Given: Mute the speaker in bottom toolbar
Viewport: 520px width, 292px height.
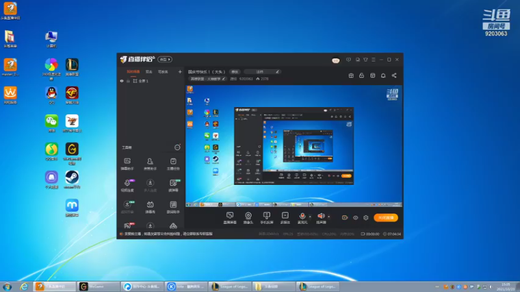Looking at the screenshot, I should pos(321,217).
